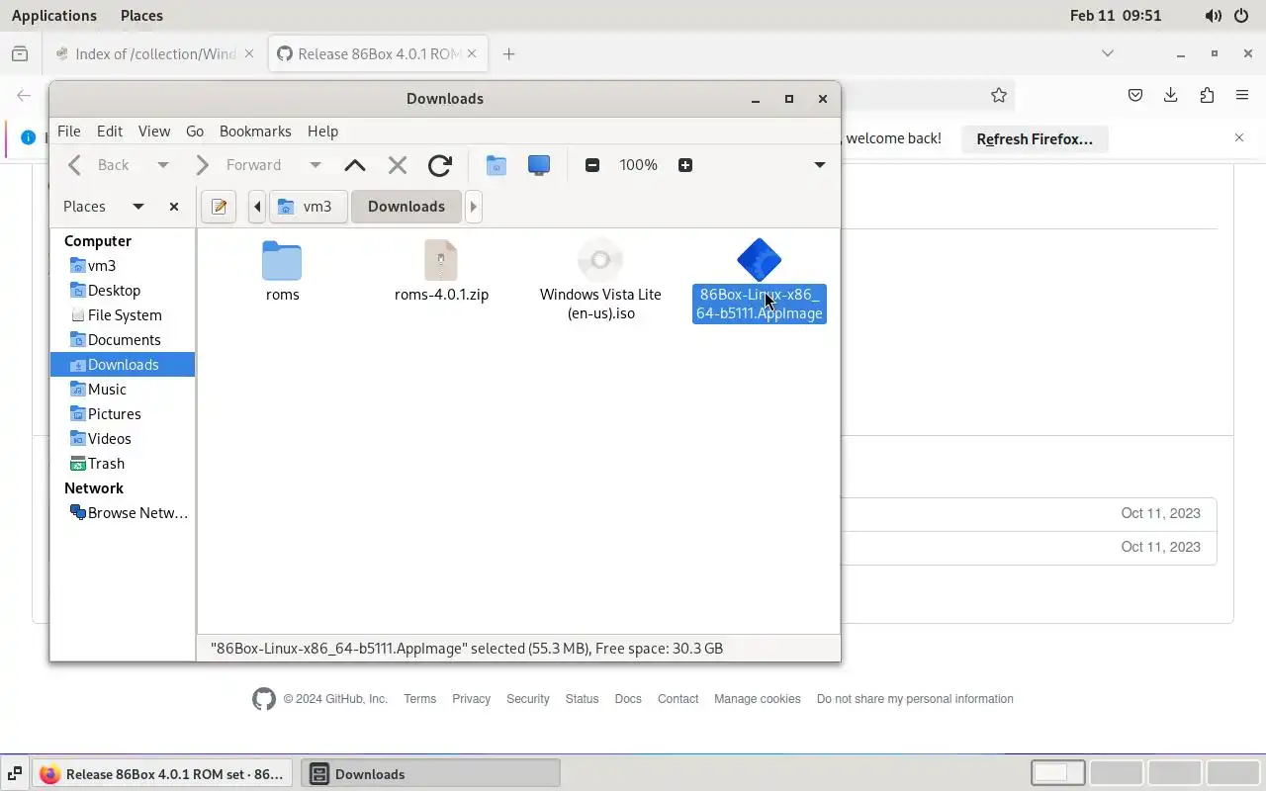Viewport: 1266px width, 791px height.
Task: Open the Places menu in the top panel
Action: [141, 15]
